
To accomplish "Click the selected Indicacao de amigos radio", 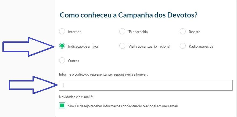I will (62, 46).
